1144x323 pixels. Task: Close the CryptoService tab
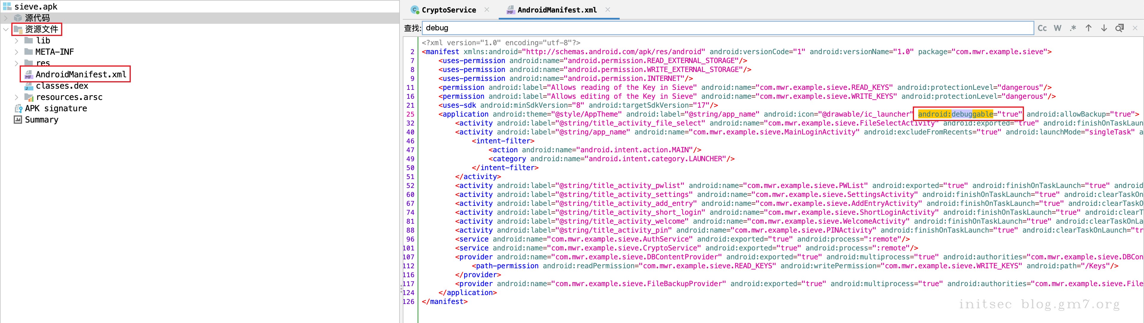(487, 10)
